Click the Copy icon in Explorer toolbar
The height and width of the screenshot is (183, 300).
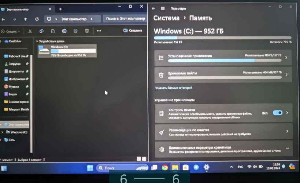41,31
